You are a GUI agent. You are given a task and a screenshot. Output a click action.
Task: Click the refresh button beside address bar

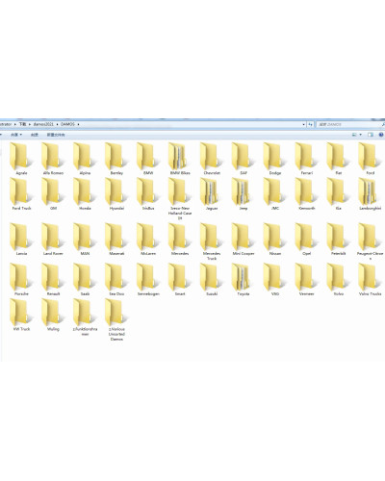pos(310,124)
